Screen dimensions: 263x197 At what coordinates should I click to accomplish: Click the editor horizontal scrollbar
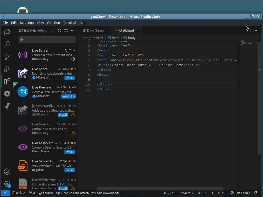coord(160,189)
